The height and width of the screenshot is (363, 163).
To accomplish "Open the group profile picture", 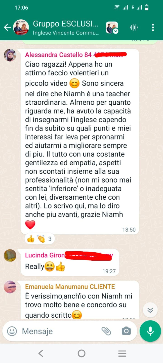I will pos(21,27).
